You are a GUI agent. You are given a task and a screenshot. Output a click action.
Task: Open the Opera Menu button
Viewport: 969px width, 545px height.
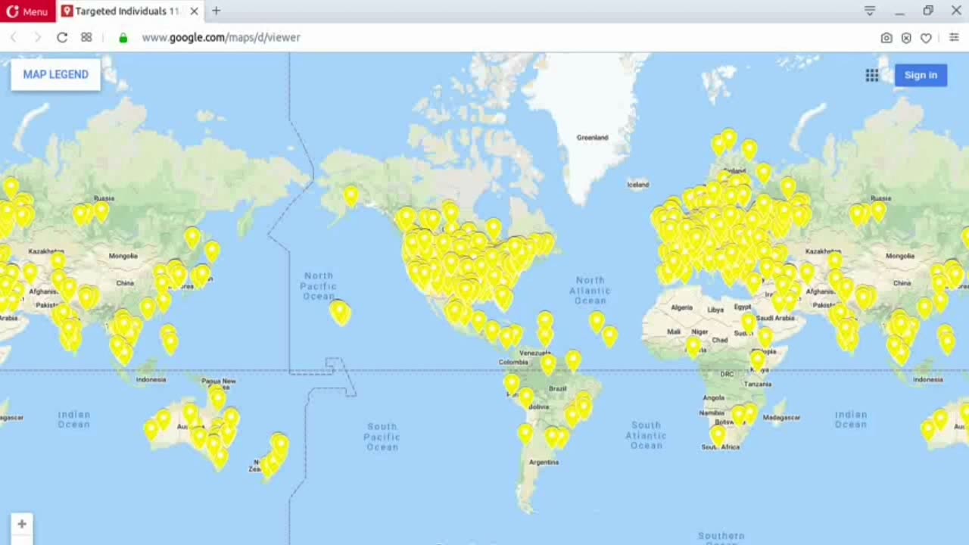point(27,11)
